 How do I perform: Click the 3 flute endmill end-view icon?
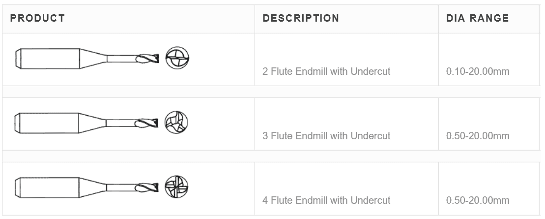pos(176,122)
